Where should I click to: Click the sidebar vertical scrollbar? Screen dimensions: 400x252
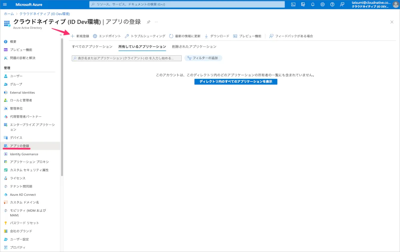(62, 107)
